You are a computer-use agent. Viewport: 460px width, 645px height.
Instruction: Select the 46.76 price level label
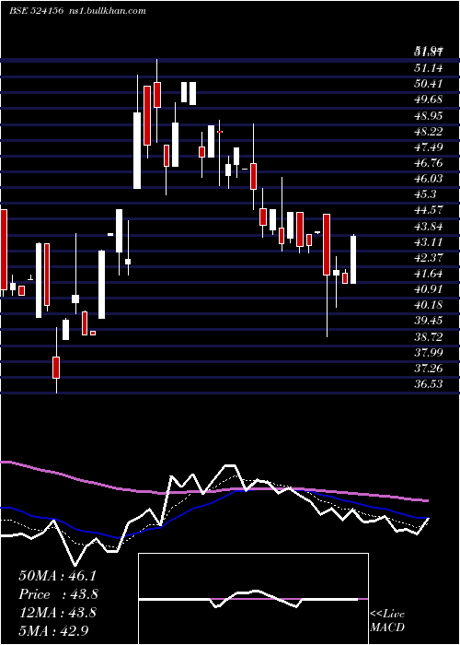(428, 163)
